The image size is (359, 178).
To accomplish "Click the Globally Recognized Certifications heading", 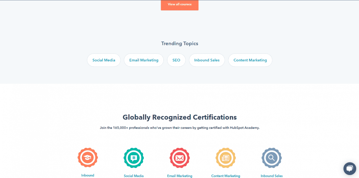I will coord(180,117).
